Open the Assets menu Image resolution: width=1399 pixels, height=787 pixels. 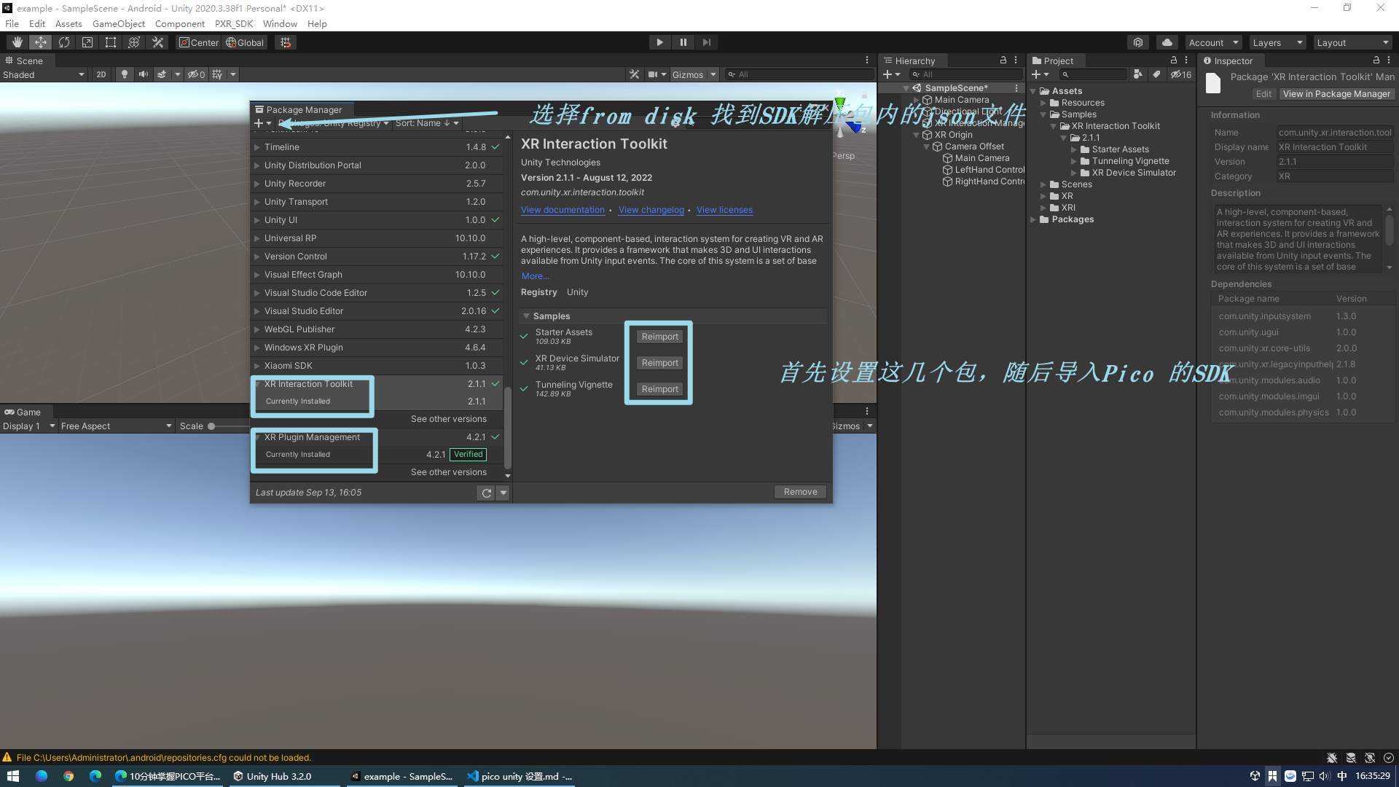(68, 23)
